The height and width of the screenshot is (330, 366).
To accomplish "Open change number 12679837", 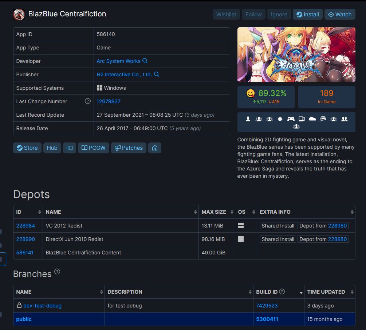I will (109, 101).
